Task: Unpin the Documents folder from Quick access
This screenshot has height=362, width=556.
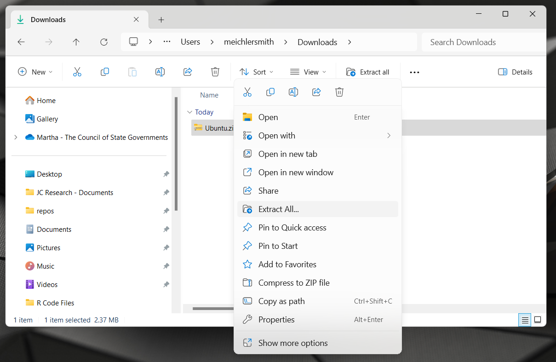Action: [x=166, y=229]
